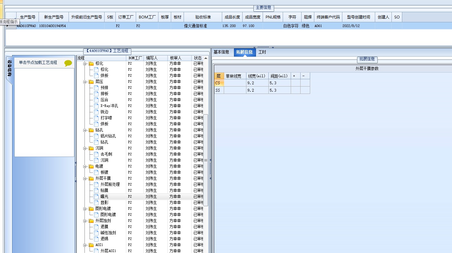
Task: Click the folder icon of 外层干膜
Action: [91, 179]
